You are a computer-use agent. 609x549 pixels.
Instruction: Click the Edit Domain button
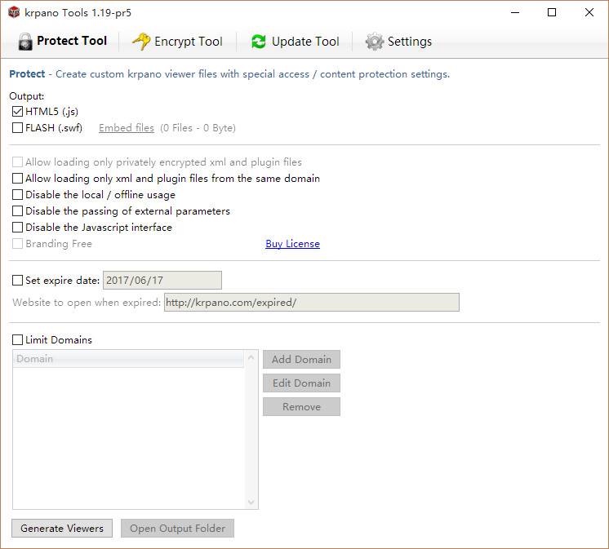point(301,383)
